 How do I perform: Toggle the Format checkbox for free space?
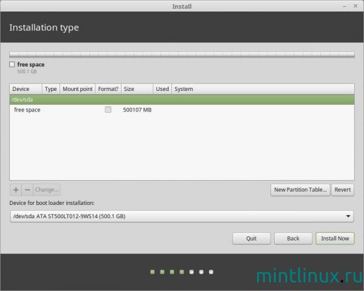point(108,110)
